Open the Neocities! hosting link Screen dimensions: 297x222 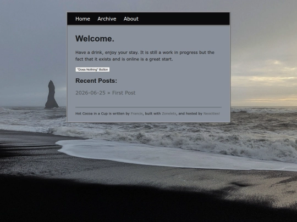(x=211, y=113)
